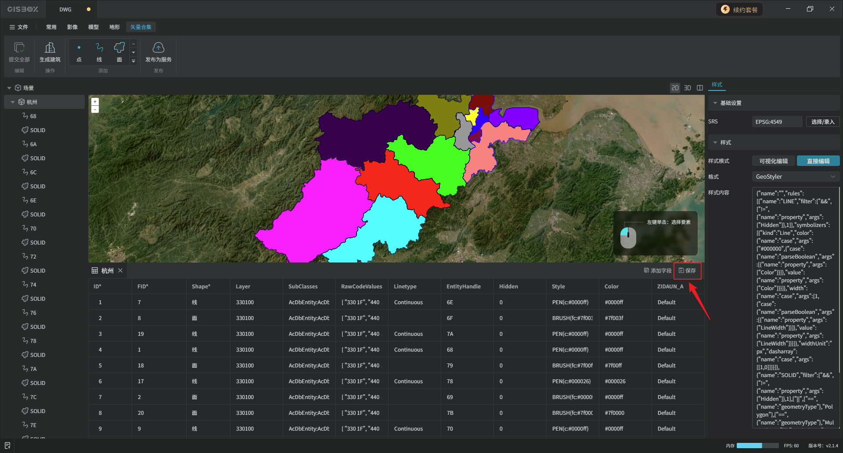Zoom in the map with plus button

pyautogui.click(x=95, y=102)
